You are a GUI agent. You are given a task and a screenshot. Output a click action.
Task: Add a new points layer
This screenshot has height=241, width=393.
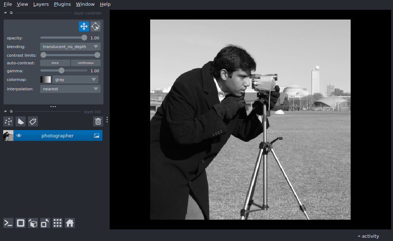pyautogui.click(x=8, y=121)
